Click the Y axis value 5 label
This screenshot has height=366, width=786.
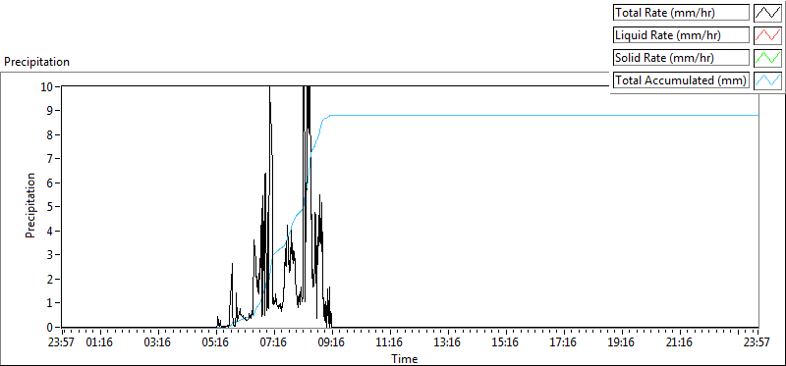(50, 207)
